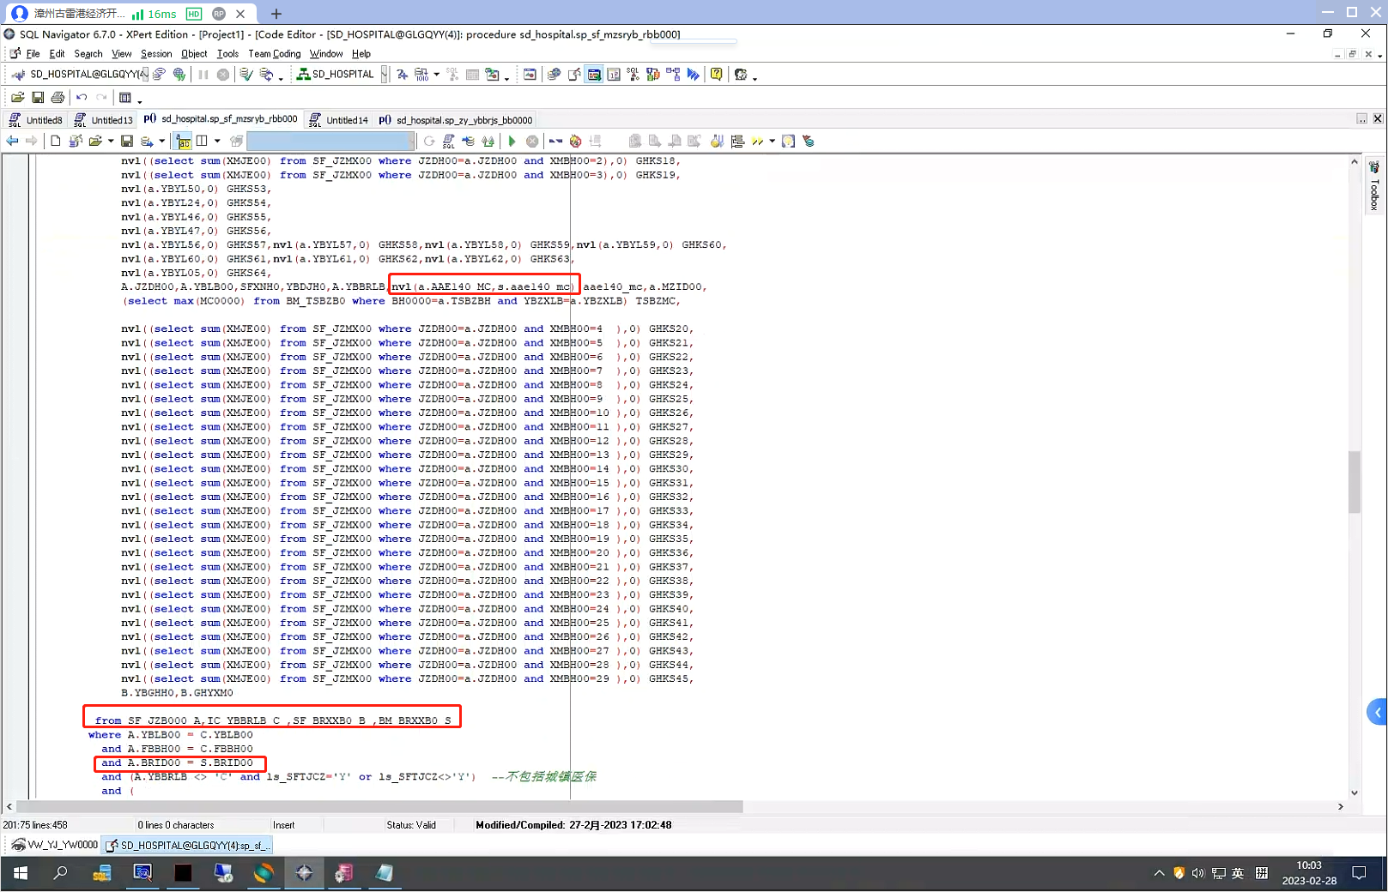The image size is (1388, 892).
Task: Click the yellow help question mark icon
Action: (716, 75)
